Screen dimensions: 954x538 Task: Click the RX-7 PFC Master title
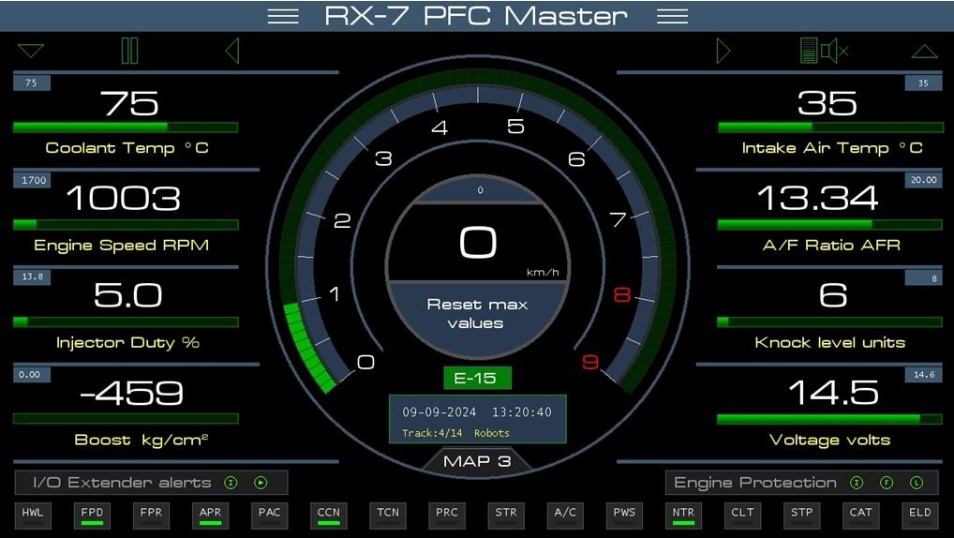[x=476, y=16]
